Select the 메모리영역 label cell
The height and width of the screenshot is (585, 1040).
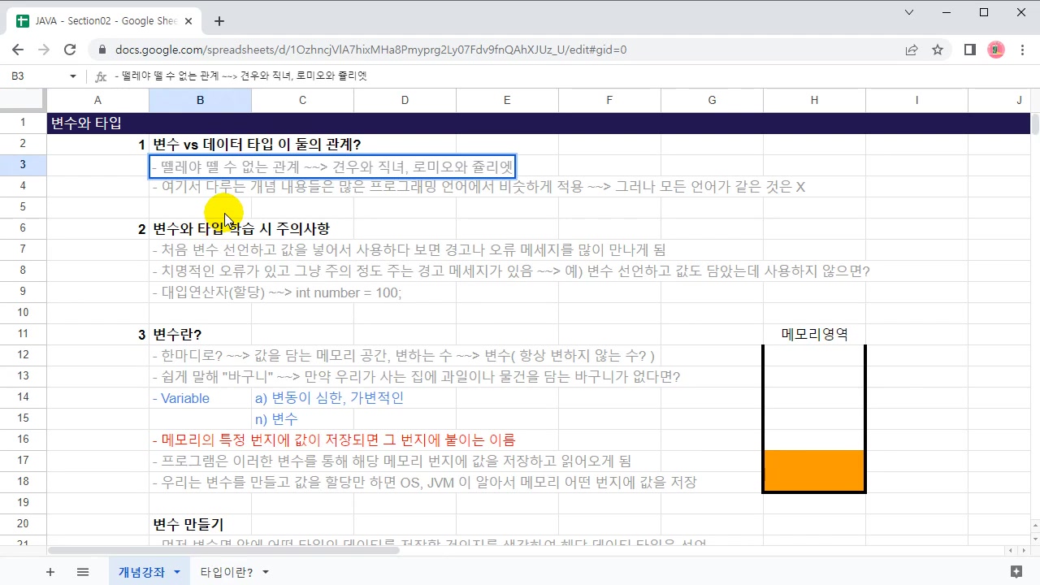tap(813, 334)
